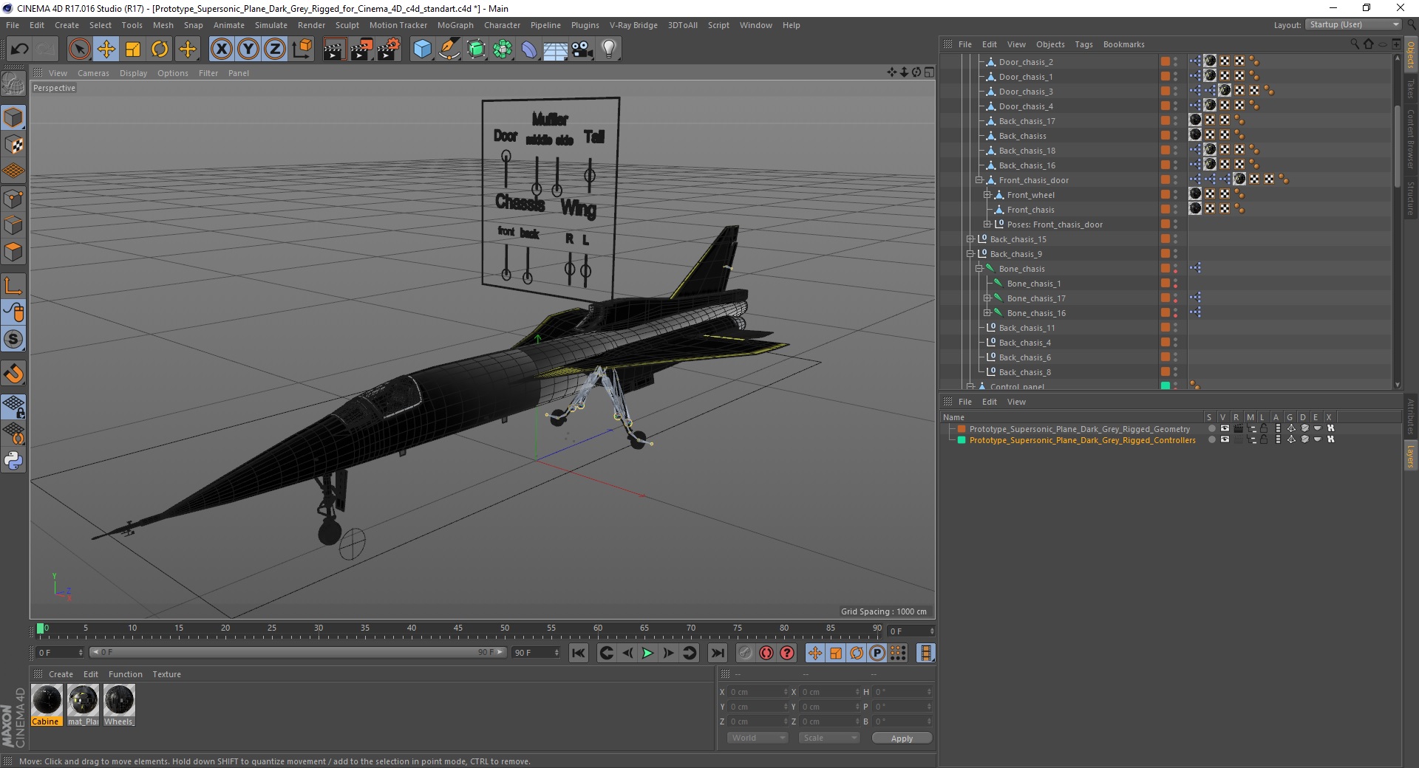The height and width of the screenshot is (768, 1419).
Task: Click the Coordinate System icon
Action: click(x=302, y=49)
